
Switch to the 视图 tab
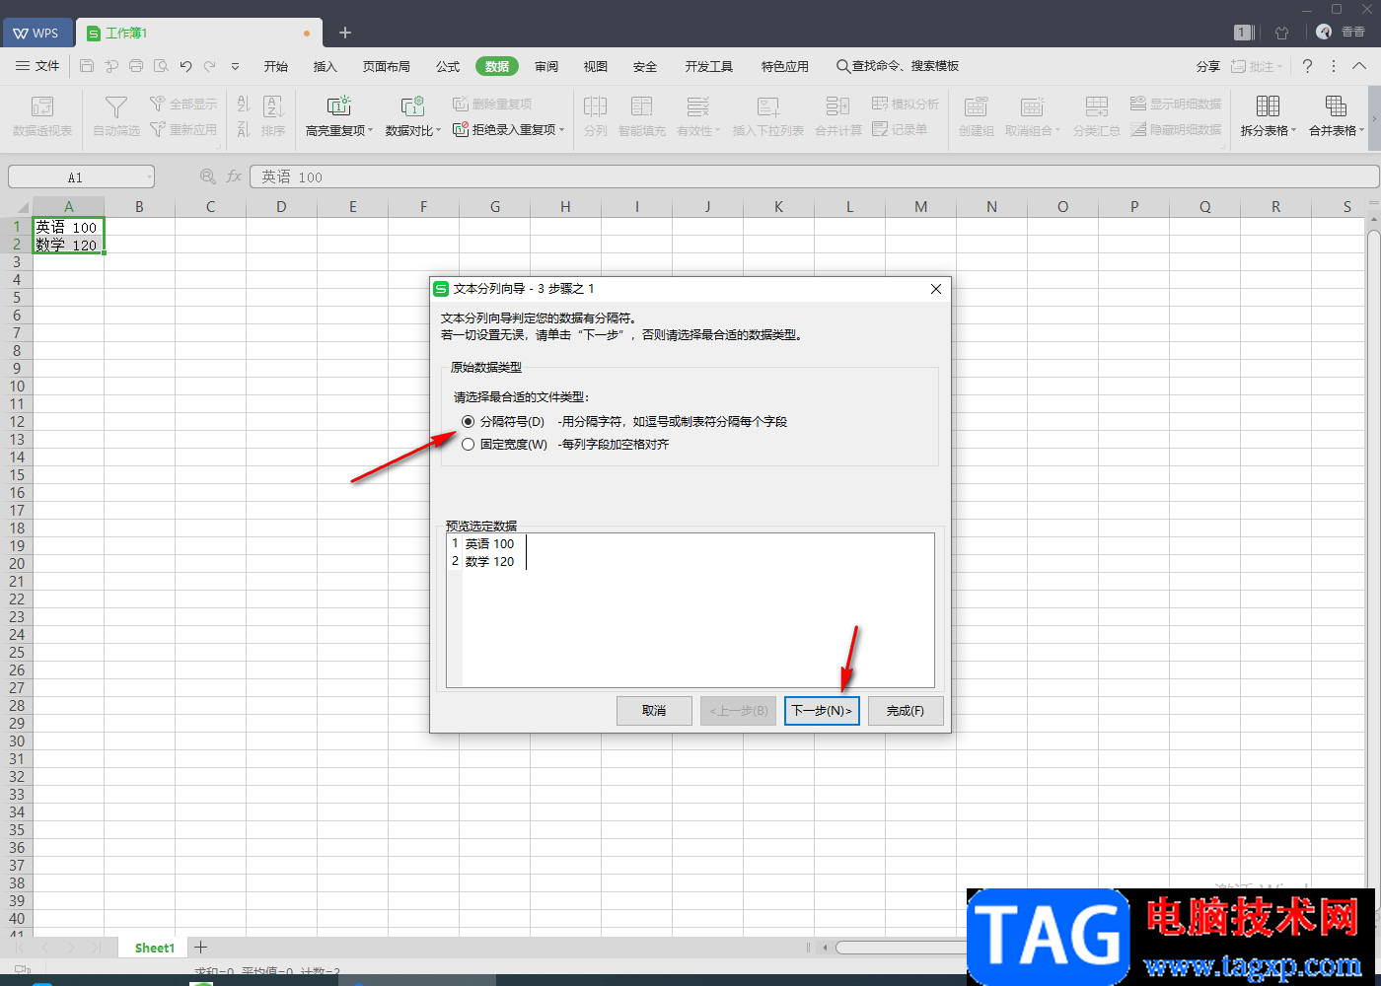596,66
